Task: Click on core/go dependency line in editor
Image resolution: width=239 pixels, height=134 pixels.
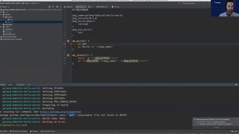Action: click(83, 24)
